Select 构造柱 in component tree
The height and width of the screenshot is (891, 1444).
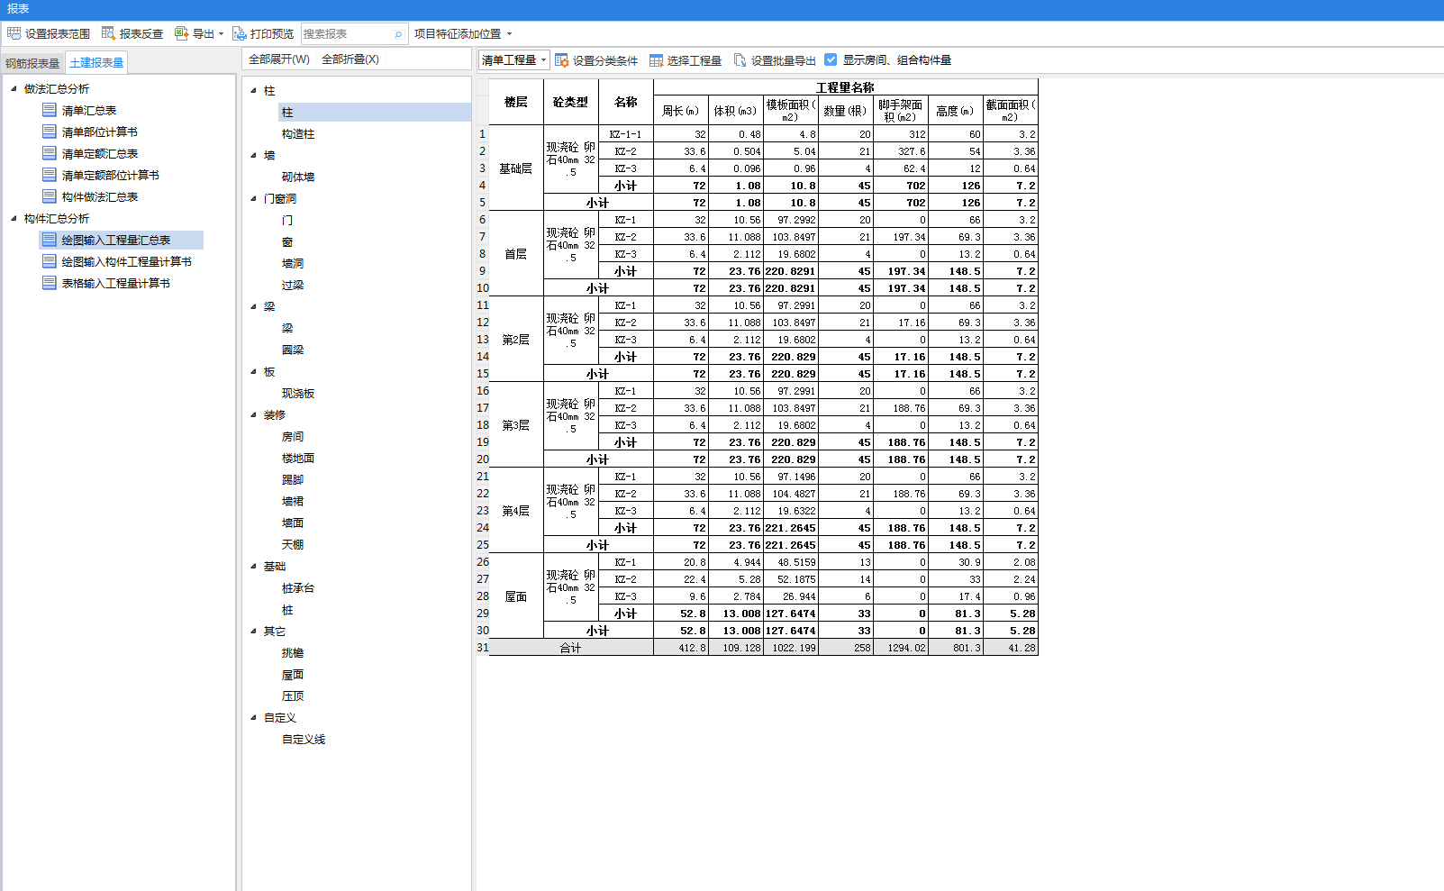click(x=298, y=133)
